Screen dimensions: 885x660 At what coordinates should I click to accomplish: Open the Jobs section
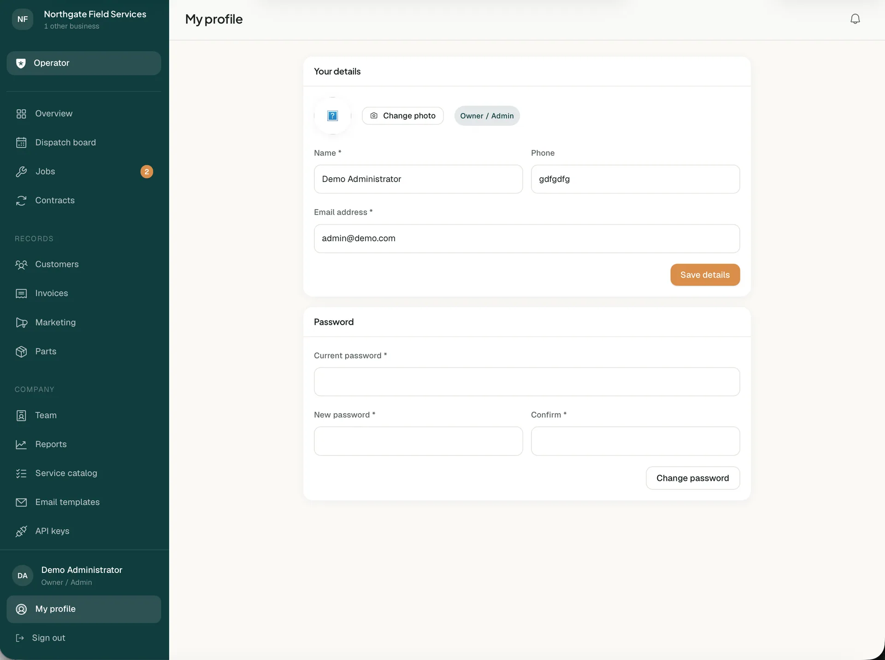[84, 172]
